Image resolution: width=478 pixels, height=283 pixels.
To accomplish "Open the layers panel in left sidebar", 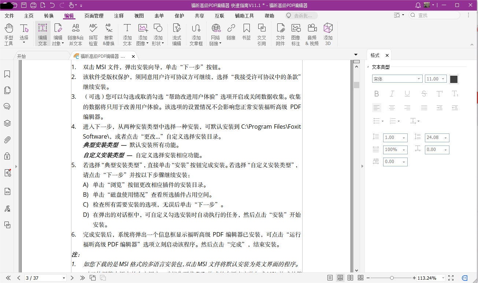I will tap(7, 123).
